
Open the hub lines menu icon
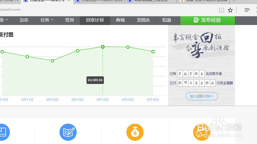click(x=247, y=10)
